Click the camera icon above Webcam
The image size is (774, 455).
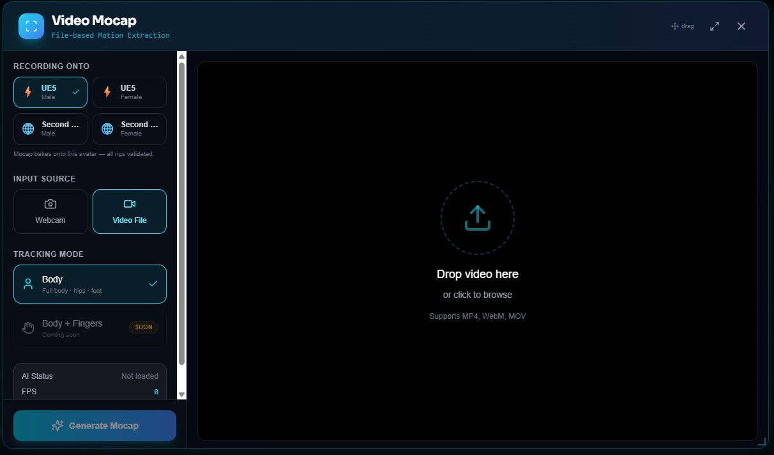(50, 204)
